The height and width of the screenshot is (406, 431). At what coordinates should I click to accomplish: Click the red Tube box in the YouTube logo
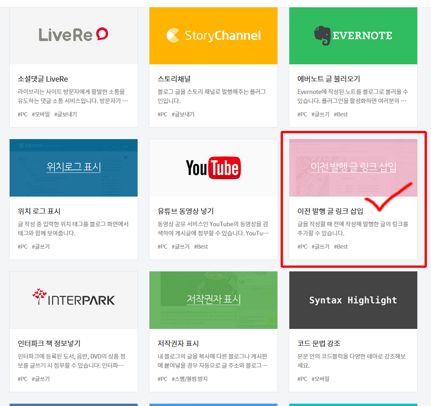[224, 168]
